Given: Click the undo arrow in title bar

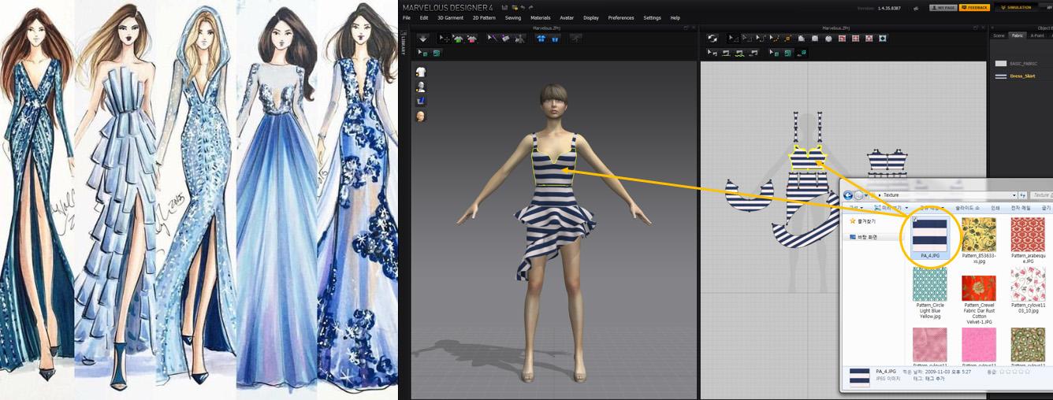Looking at the screenshot, I should point(523,8).
